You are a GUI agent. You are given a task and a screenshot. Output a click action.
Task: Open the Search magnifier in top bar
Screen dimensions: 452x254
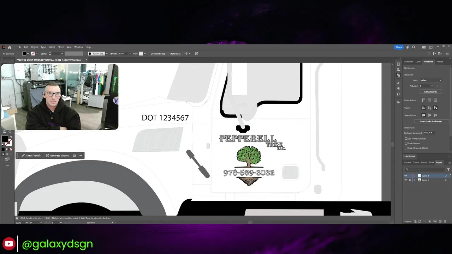click(x=414, y=47)
